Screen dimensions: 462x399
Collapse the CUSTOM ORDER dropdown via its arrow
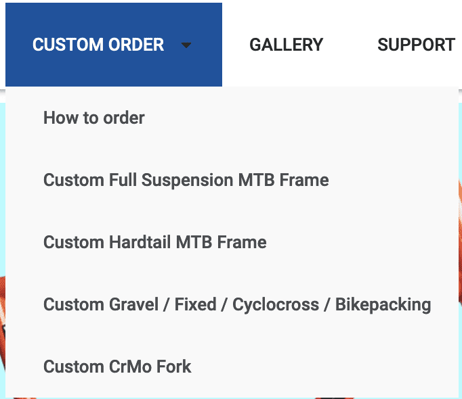tap(186, 45)
